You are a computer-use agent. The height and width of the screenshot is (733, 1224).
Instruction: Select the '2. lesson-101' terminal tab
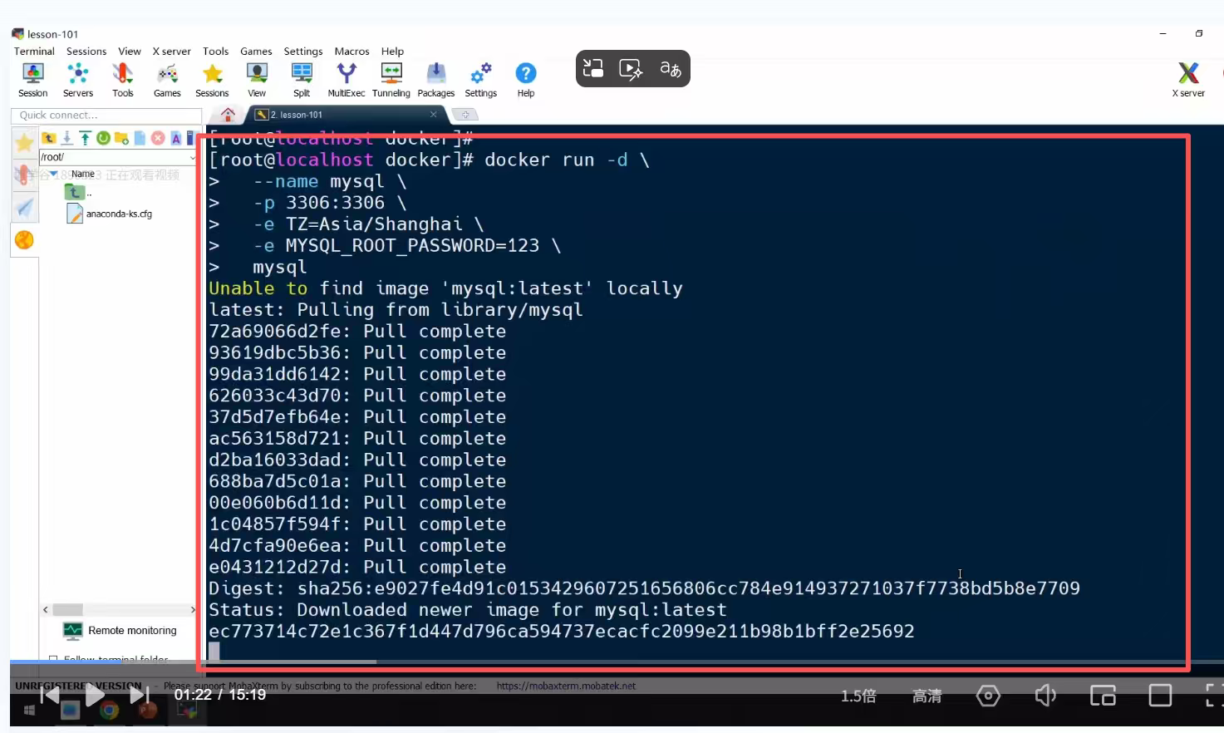point(296,115)
